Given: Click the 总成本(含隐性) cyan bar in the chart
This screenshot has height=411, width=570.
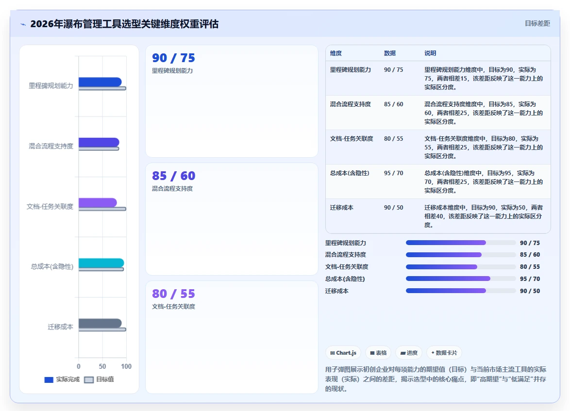Looking at the screenshot, I should [101, 263].
